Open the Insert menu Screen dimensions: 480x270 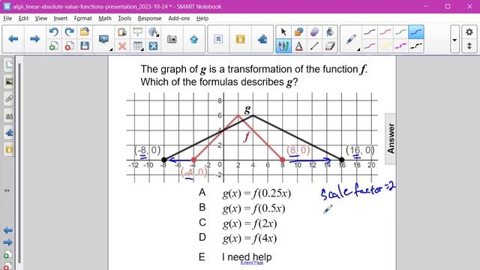click(x=60, y=18)
